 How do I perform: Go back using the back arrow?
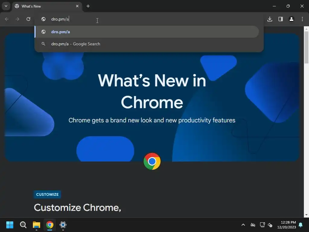[x=7, y=19]
